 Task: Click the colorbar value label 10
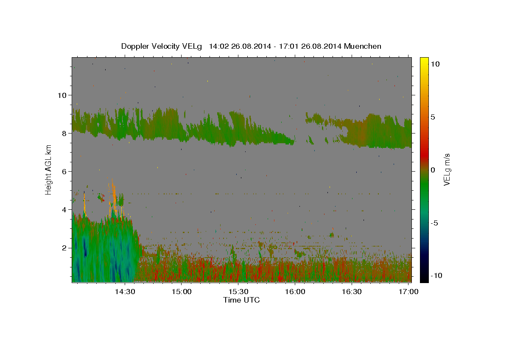pyautogui.click(x=435, y=64)
